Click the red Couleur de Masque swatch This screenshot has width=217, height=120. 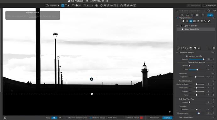pyautogui.click(x=141, y=118)
